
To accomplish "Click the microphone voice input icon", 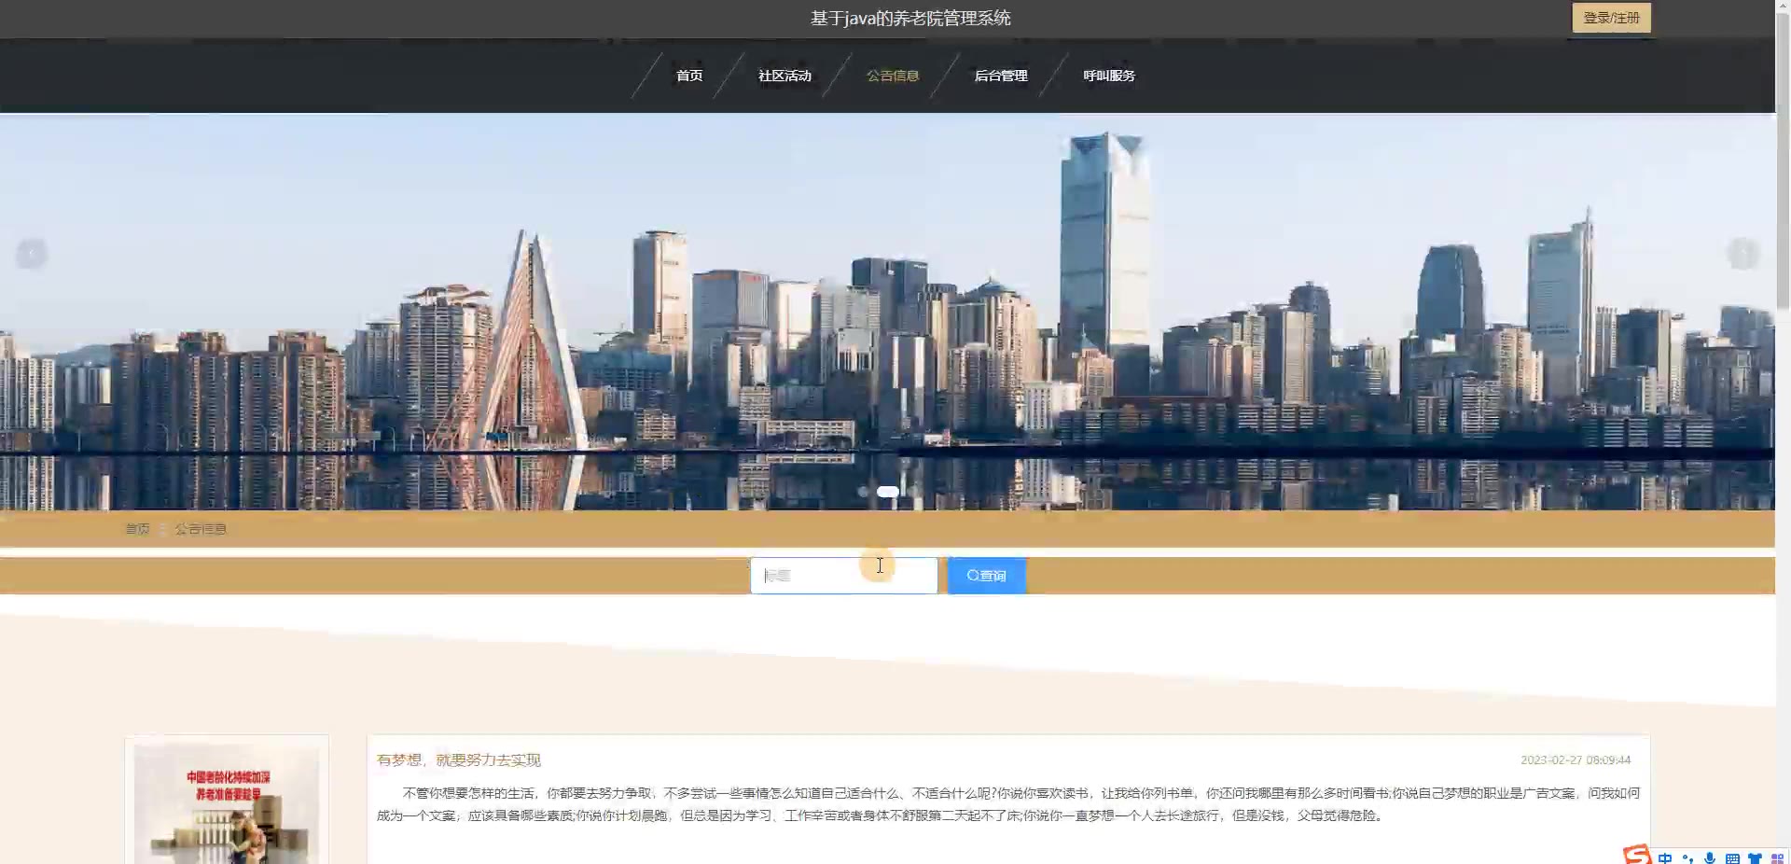I will [1710, 858].
